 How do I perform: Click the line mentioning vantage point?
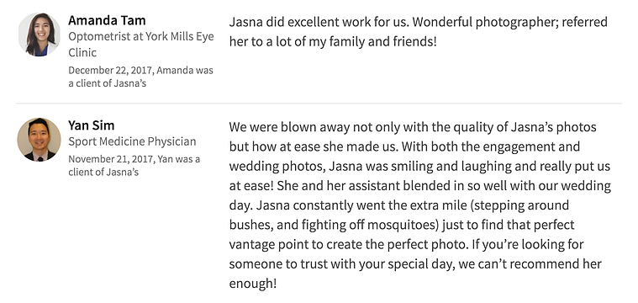click(x=407, y=244)
